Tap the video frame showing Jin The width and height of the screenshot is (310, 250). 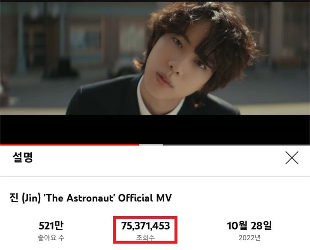[155, 58]
